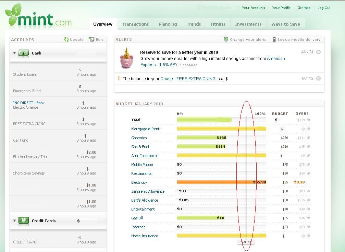The width and height of the screenshot is (345, 252).
Task: Click the $250 Groceries budget amount
Action: (x=284, y=138)
